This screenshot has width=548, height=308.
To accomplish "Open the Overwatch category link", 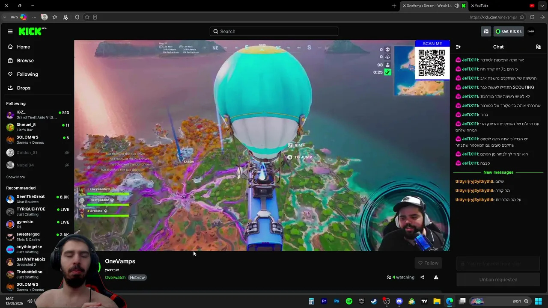I will pos(115,278).
